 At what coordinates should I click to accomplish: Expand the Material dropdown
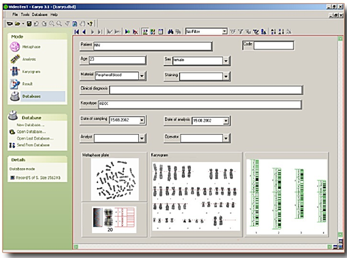[142, 76]
